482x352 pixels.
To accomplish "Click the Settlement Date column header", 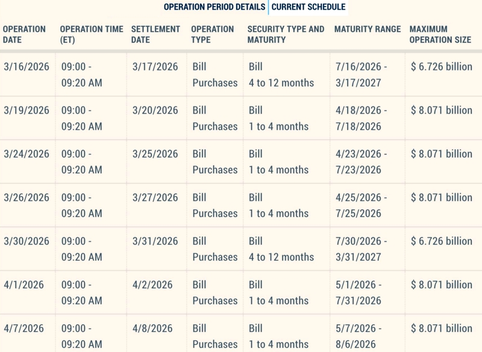I will click(x=155, y=34).
